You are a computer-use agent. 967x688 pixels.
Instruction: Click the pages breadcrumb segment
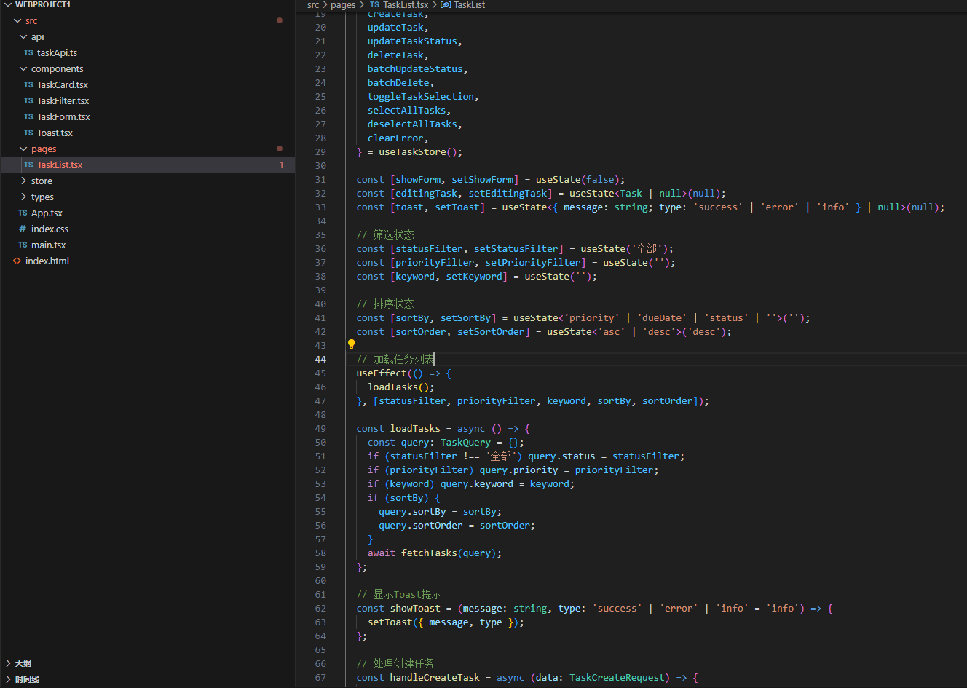tap(342, 5)
